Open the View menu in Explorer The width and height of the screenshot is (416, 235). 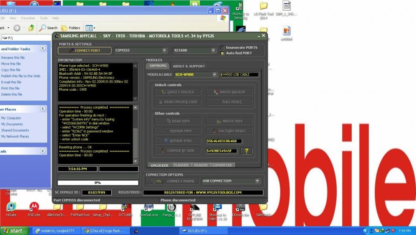pyautogui.click(x=13, y=18)
